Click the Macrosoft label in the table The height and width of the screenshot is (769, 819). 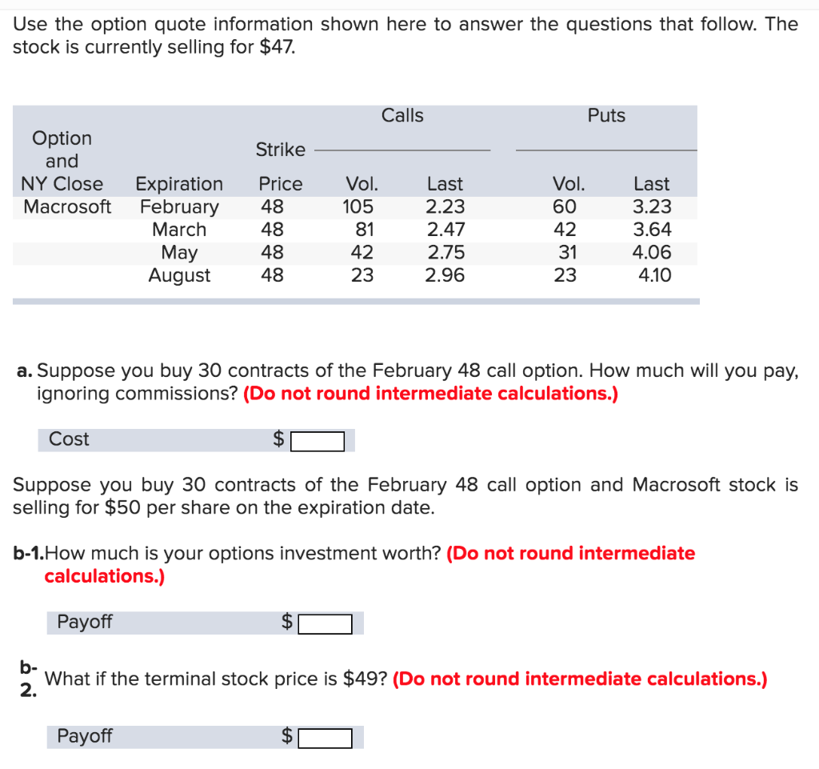[63, 206]
